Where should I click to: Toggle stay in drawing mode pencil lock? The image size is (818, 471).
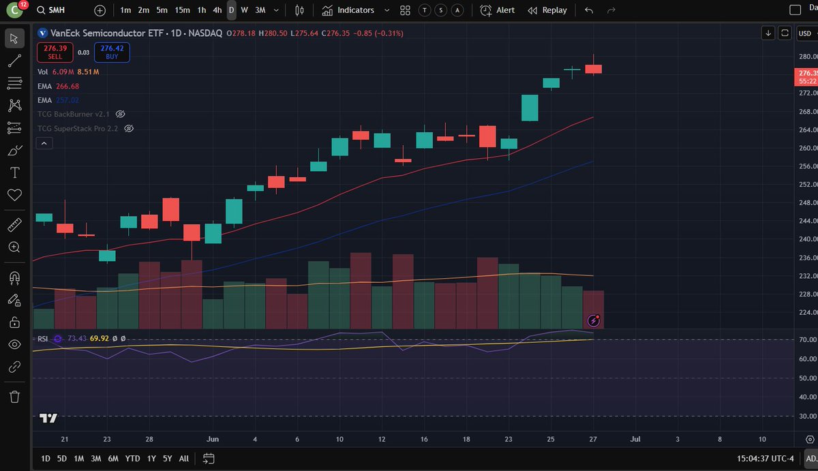pos(14,300)
